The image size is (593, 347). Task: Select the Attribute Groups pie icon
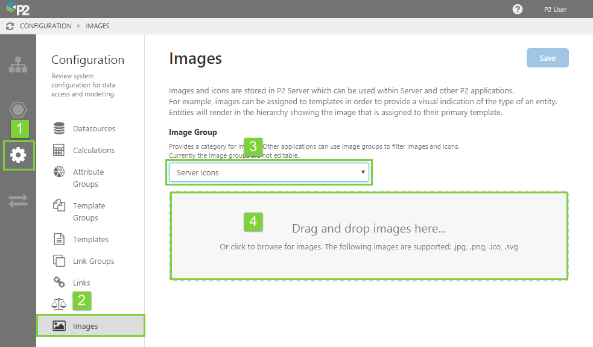click(x=59, y=172)
